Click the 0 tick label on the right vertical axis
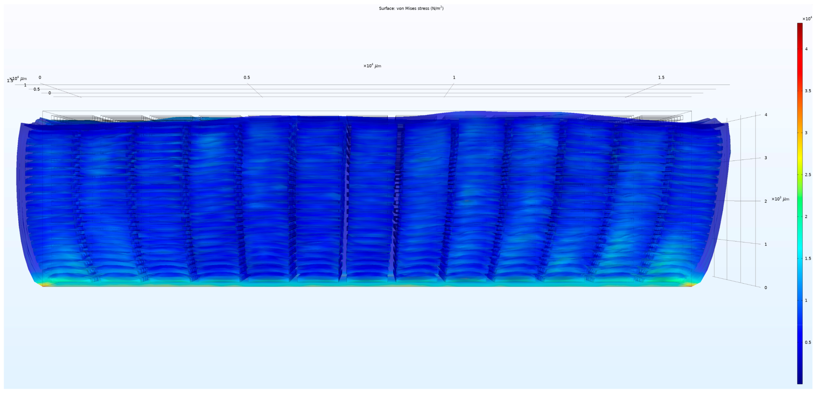This screenshot has height=394, width=818. click(x=766, y=288)
